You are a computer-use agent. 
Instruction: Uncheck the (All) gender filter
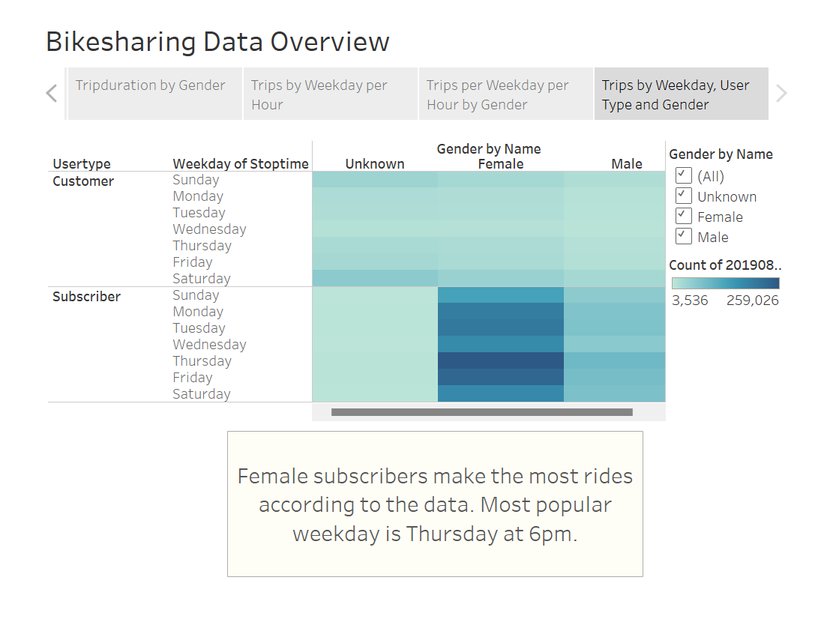click(x=682, y=175)
